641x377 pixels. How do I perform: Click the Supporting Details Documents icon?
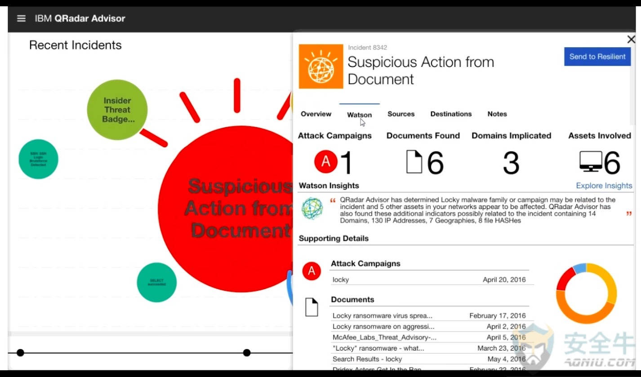312,307
